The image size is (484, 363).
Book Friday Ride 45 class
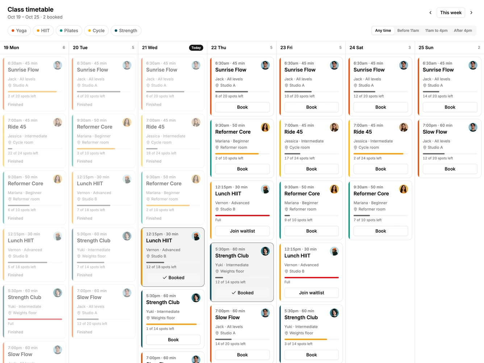[312, 169]
